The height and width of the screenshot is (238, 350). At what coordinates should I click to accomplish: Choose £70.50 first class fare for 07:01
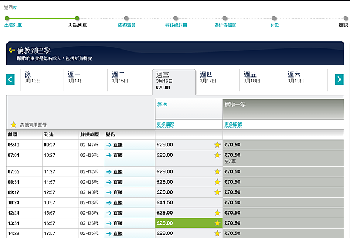click(283, 158)
